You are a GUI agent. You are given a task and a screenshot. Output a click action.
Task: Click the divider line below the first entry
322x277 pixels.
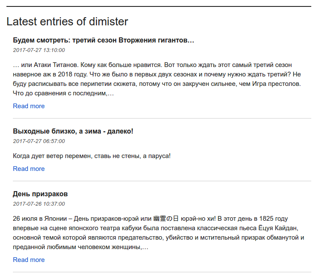pyautogui.click(x=162, y=118)
